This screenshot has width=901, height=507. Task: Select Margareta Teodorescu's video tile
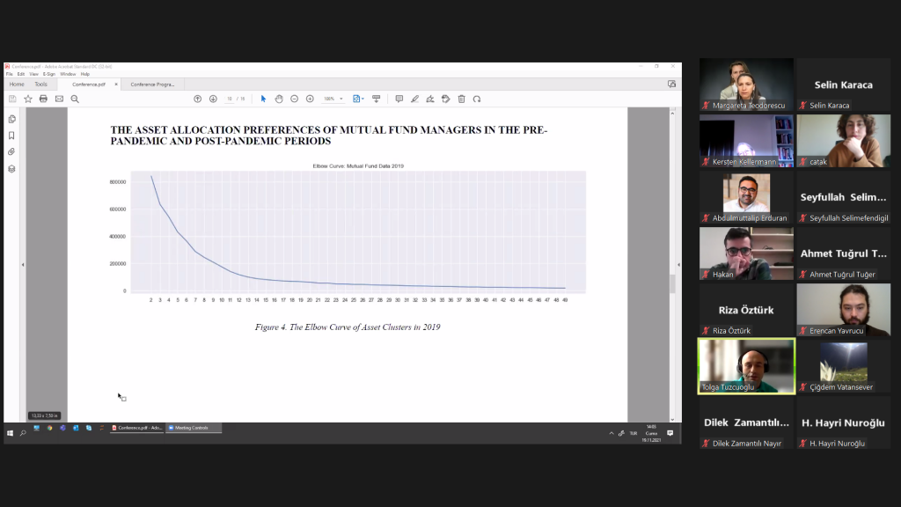746,84
